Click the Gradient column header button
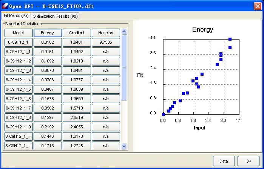The height and width of the screenshot is (169, 264). point(76,33)
